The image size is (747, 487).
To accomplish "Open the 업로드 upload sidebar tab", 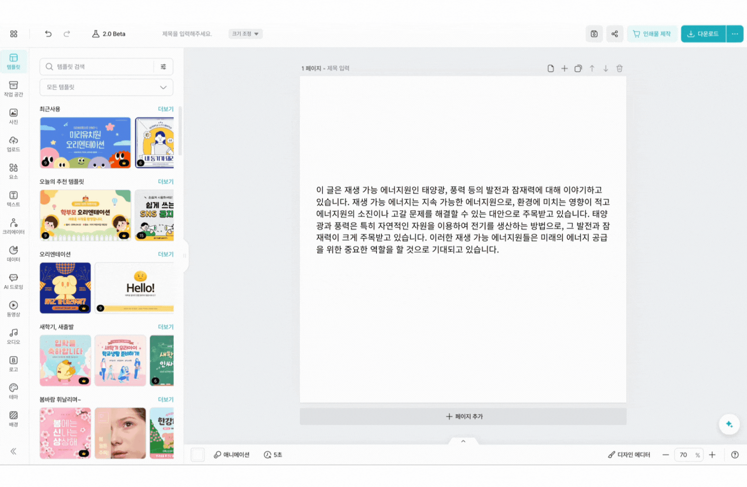I will coord(14,144).
